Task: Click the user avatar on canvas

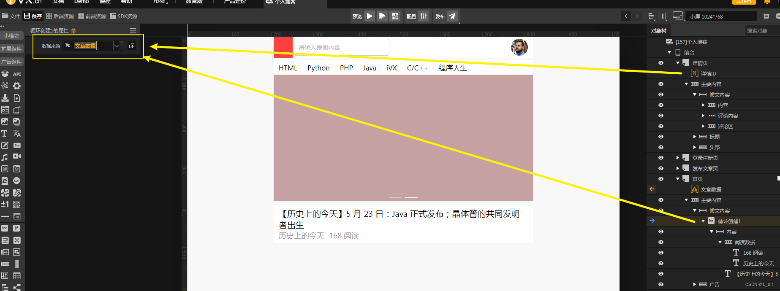Action: (x=519, y=47)
